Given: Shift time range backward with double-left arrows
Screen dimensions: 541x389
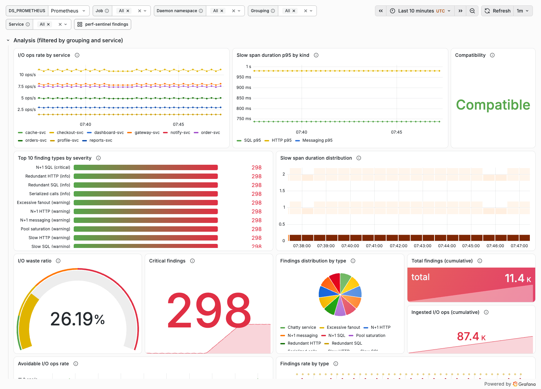Looking at the screenshot, I should pos(381,11).
